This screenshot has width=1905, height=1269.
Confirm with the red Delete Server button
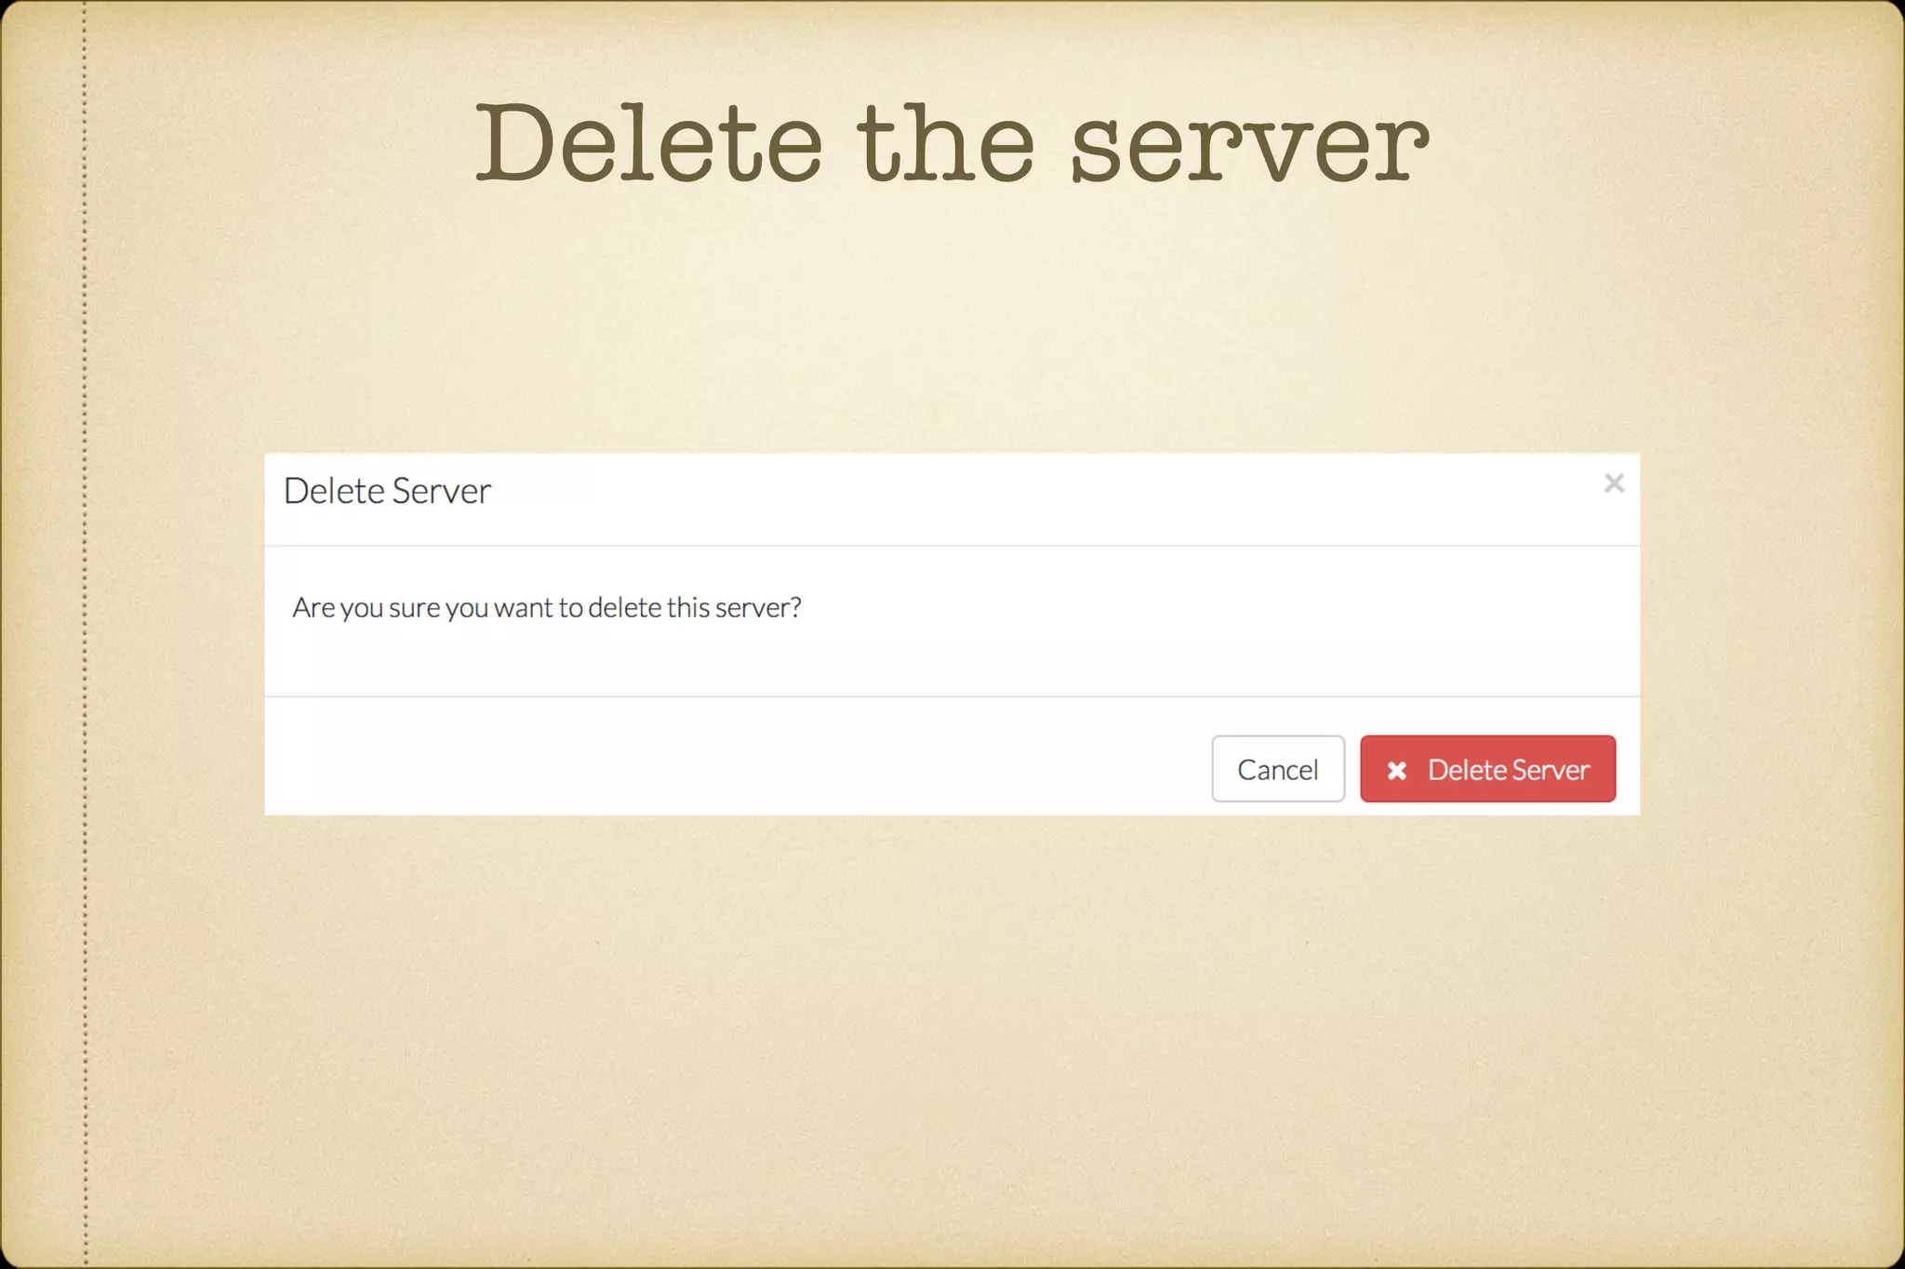pos(1487,769)
